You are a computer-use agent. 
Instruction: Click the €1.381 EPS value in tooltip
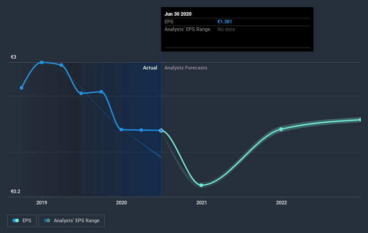[x=225, y=22]
